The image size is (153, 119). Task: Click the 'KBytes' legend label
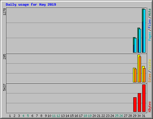pyautogui.click(x=150, y=107)
